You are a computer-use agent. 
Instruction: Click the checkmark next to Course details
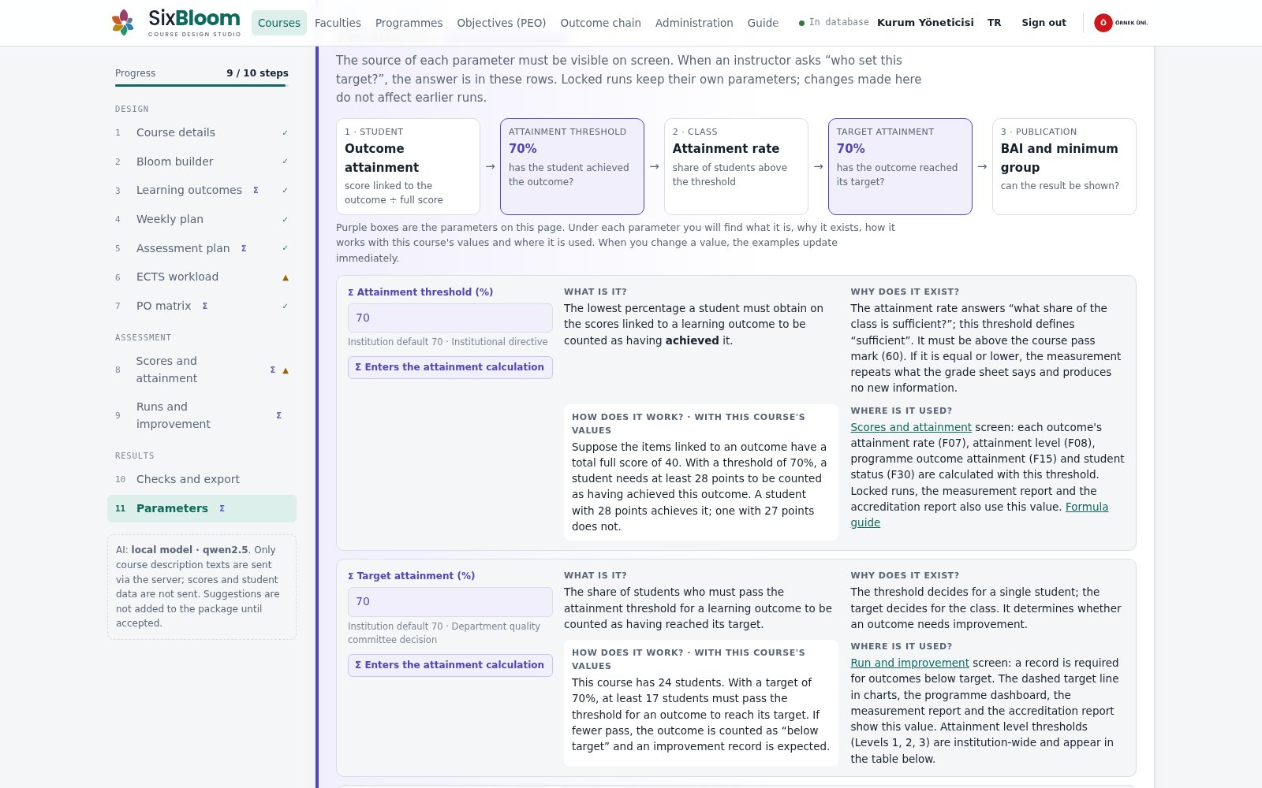pyautogui.click(x=286, y=132)
